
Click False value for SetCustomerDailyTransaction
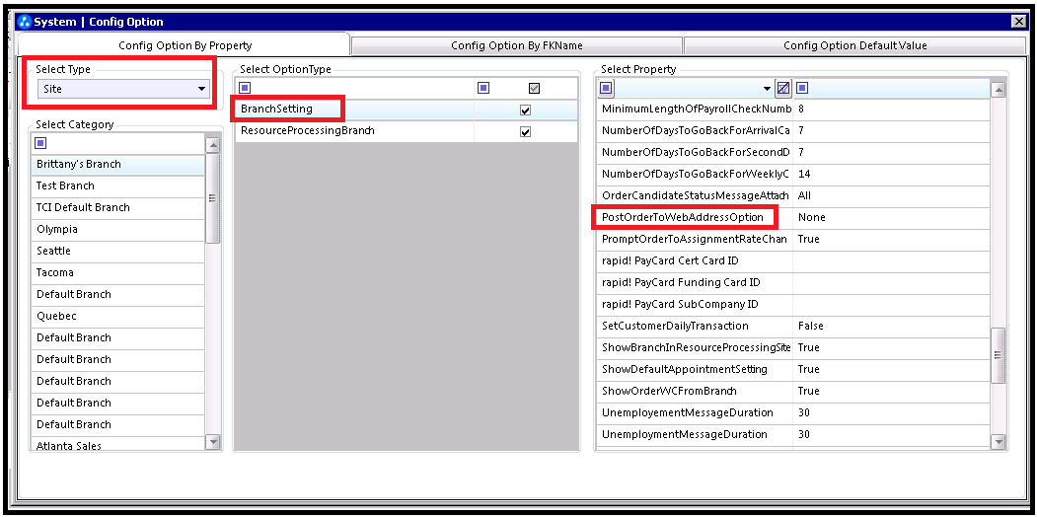click(811, 326)
